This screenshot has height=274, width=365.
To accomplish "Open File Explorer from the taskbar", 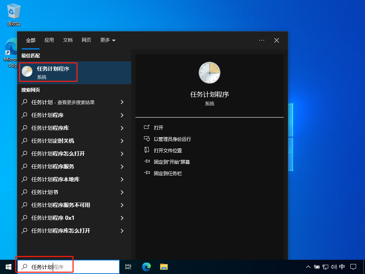I will [164, 267].
